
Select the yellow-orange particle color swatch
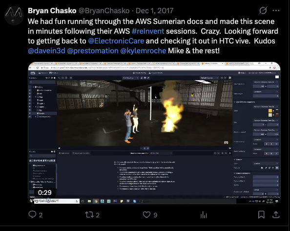(270, 111)
